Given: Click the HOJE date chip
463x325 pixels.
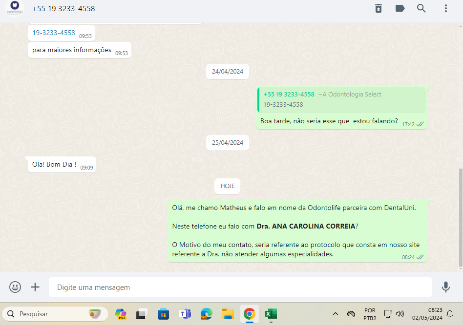Looking at the screenshot, I should tap(228, 186).
